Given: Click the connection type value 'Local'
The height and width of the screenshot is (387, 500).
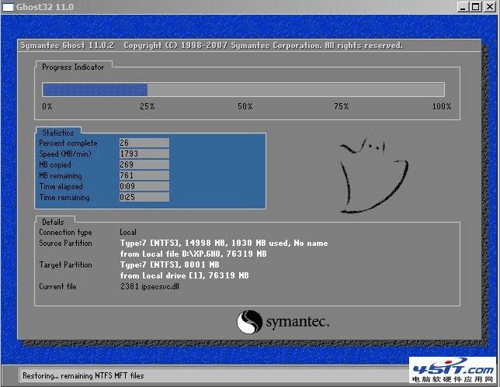Looking at the screenshot, I should click(128, 232).
